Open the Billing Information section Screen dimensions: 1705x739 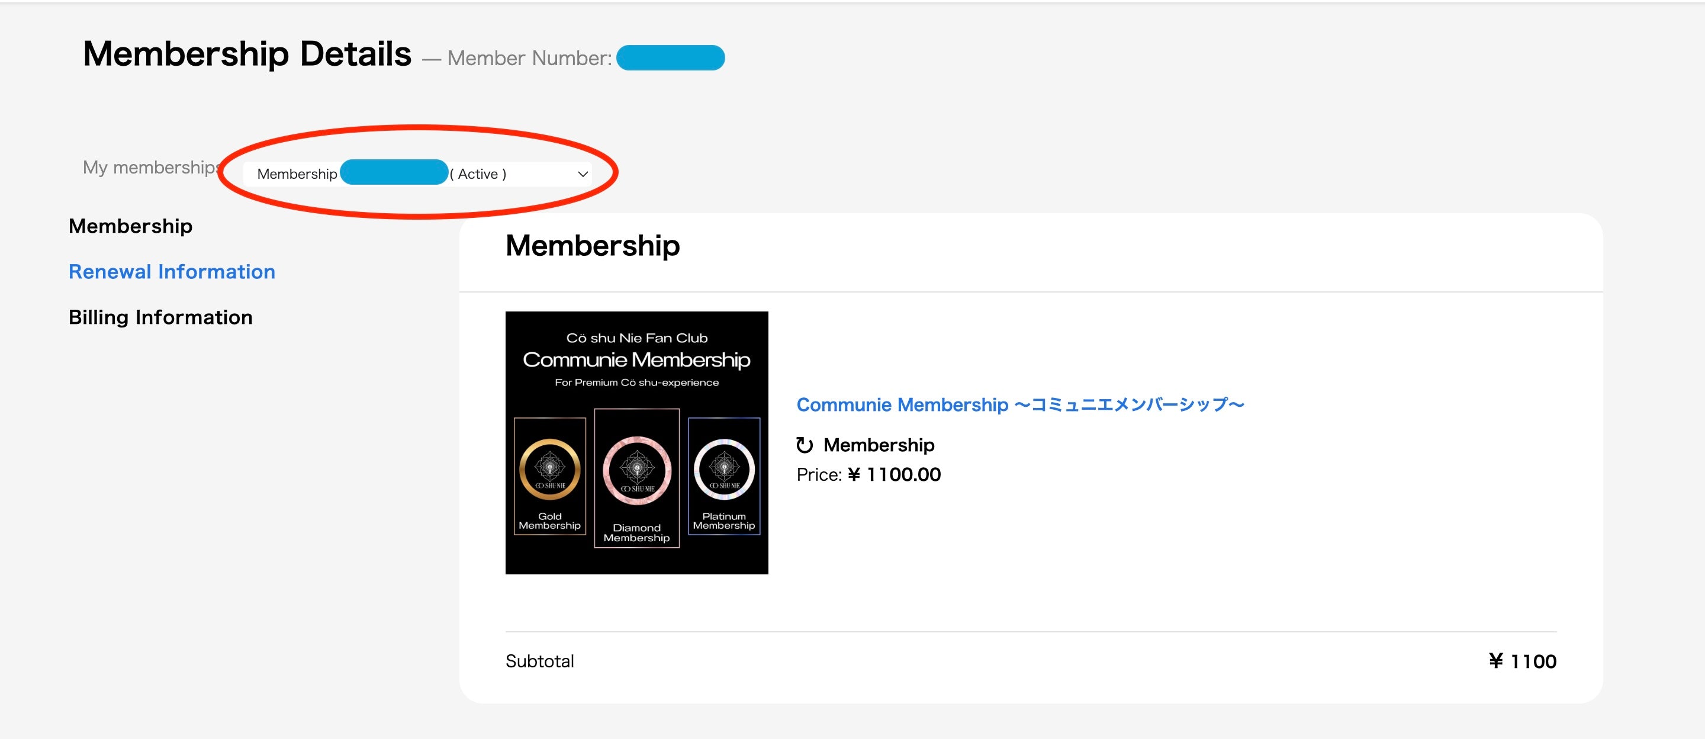[x=160, y=317]
